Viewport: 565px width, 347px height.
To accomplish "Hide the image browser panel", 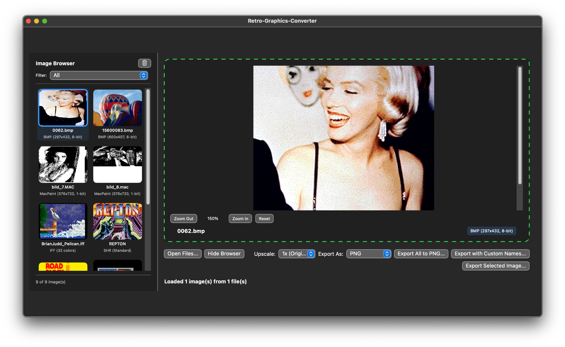I will tap(224, 254).
